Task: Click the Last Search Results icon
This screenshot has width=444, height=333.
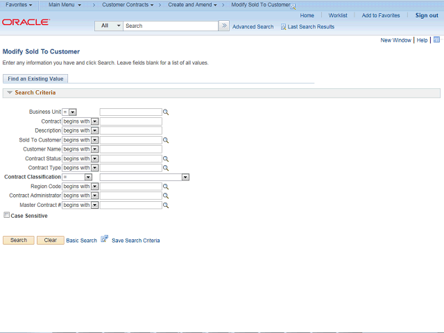Action: coord(283,27)
